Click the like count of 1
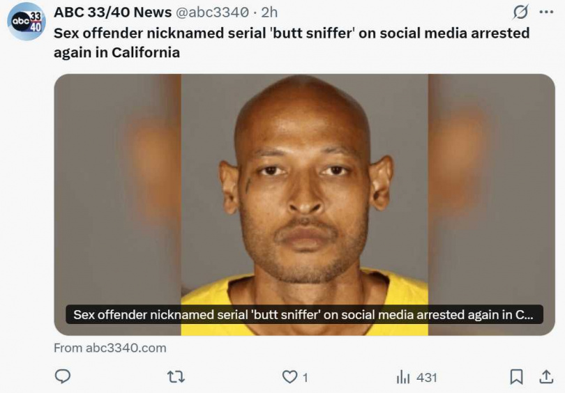The image size is (565, 393). click(306, 378)
